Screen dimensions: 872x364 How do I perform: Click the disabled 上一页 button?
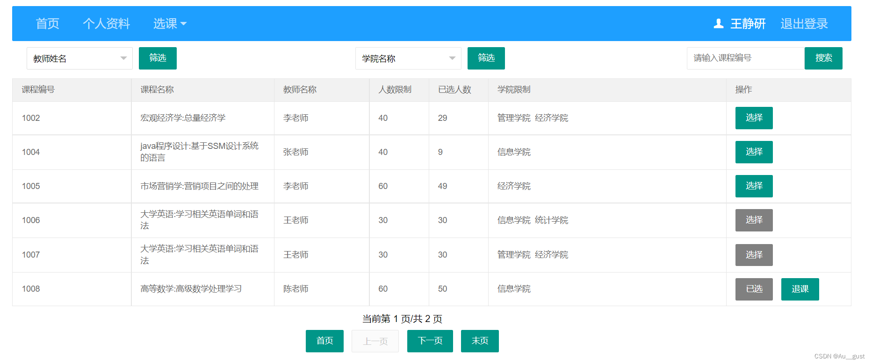(x=375, y=341)
